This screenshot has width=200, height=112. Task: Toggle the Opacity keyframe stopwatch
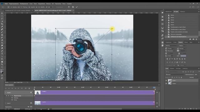point(12,98)
